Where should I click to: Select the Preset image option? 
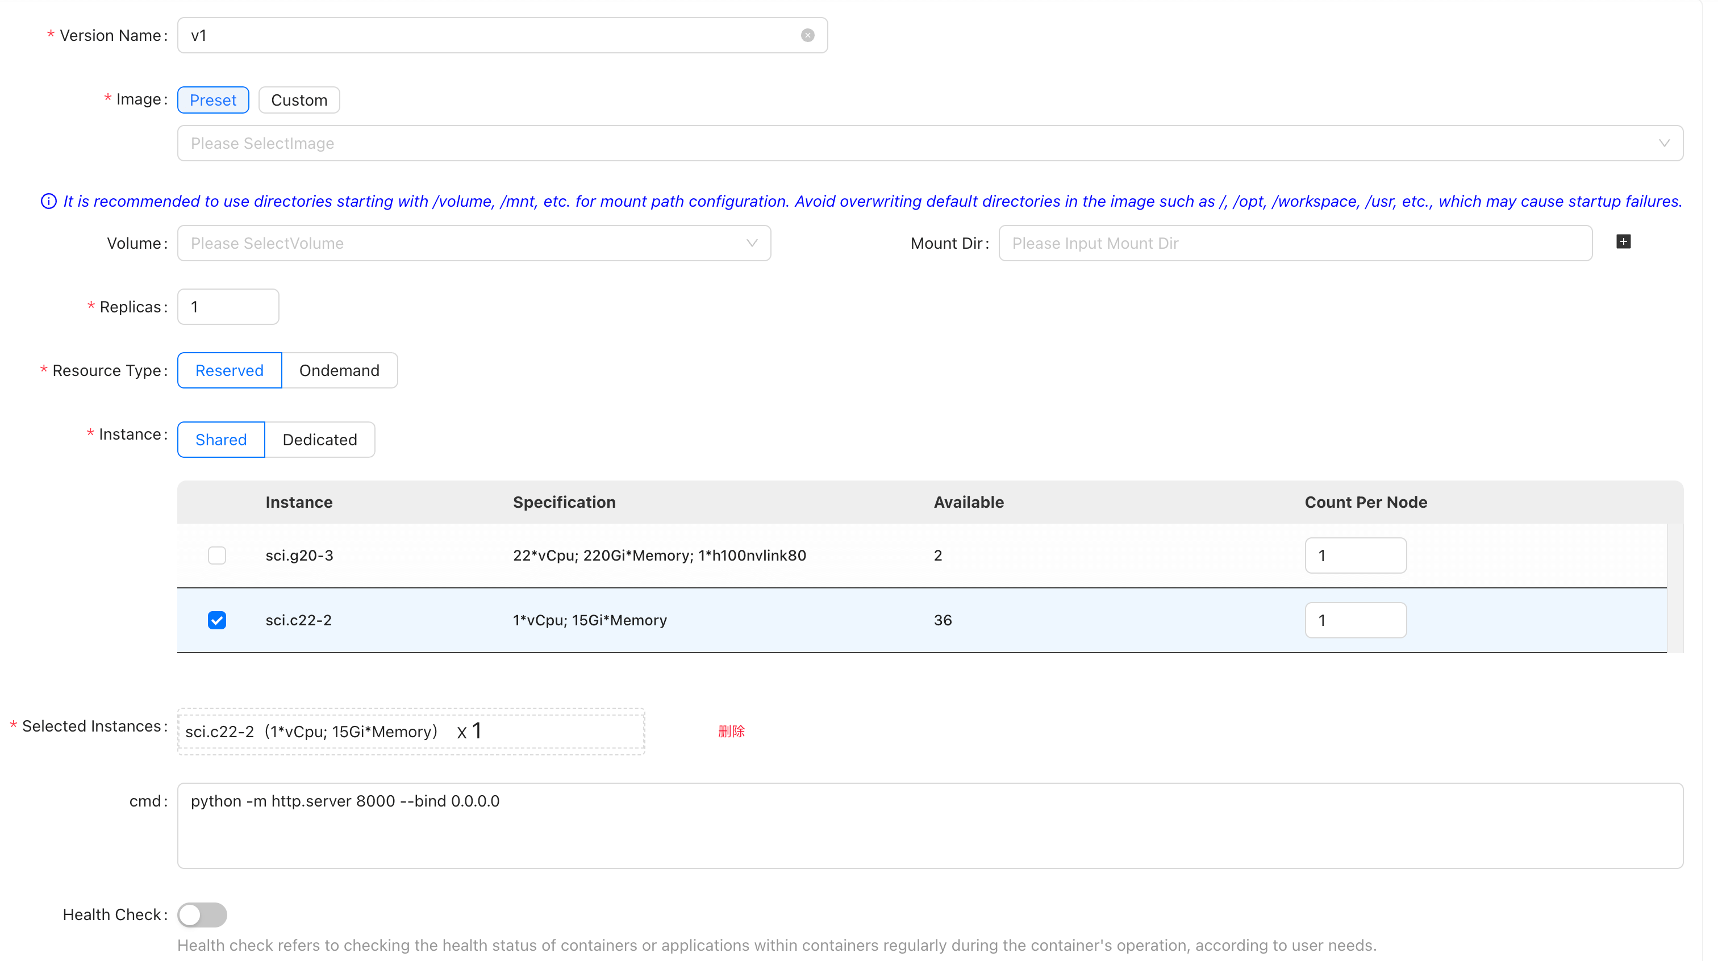(212, 100)
